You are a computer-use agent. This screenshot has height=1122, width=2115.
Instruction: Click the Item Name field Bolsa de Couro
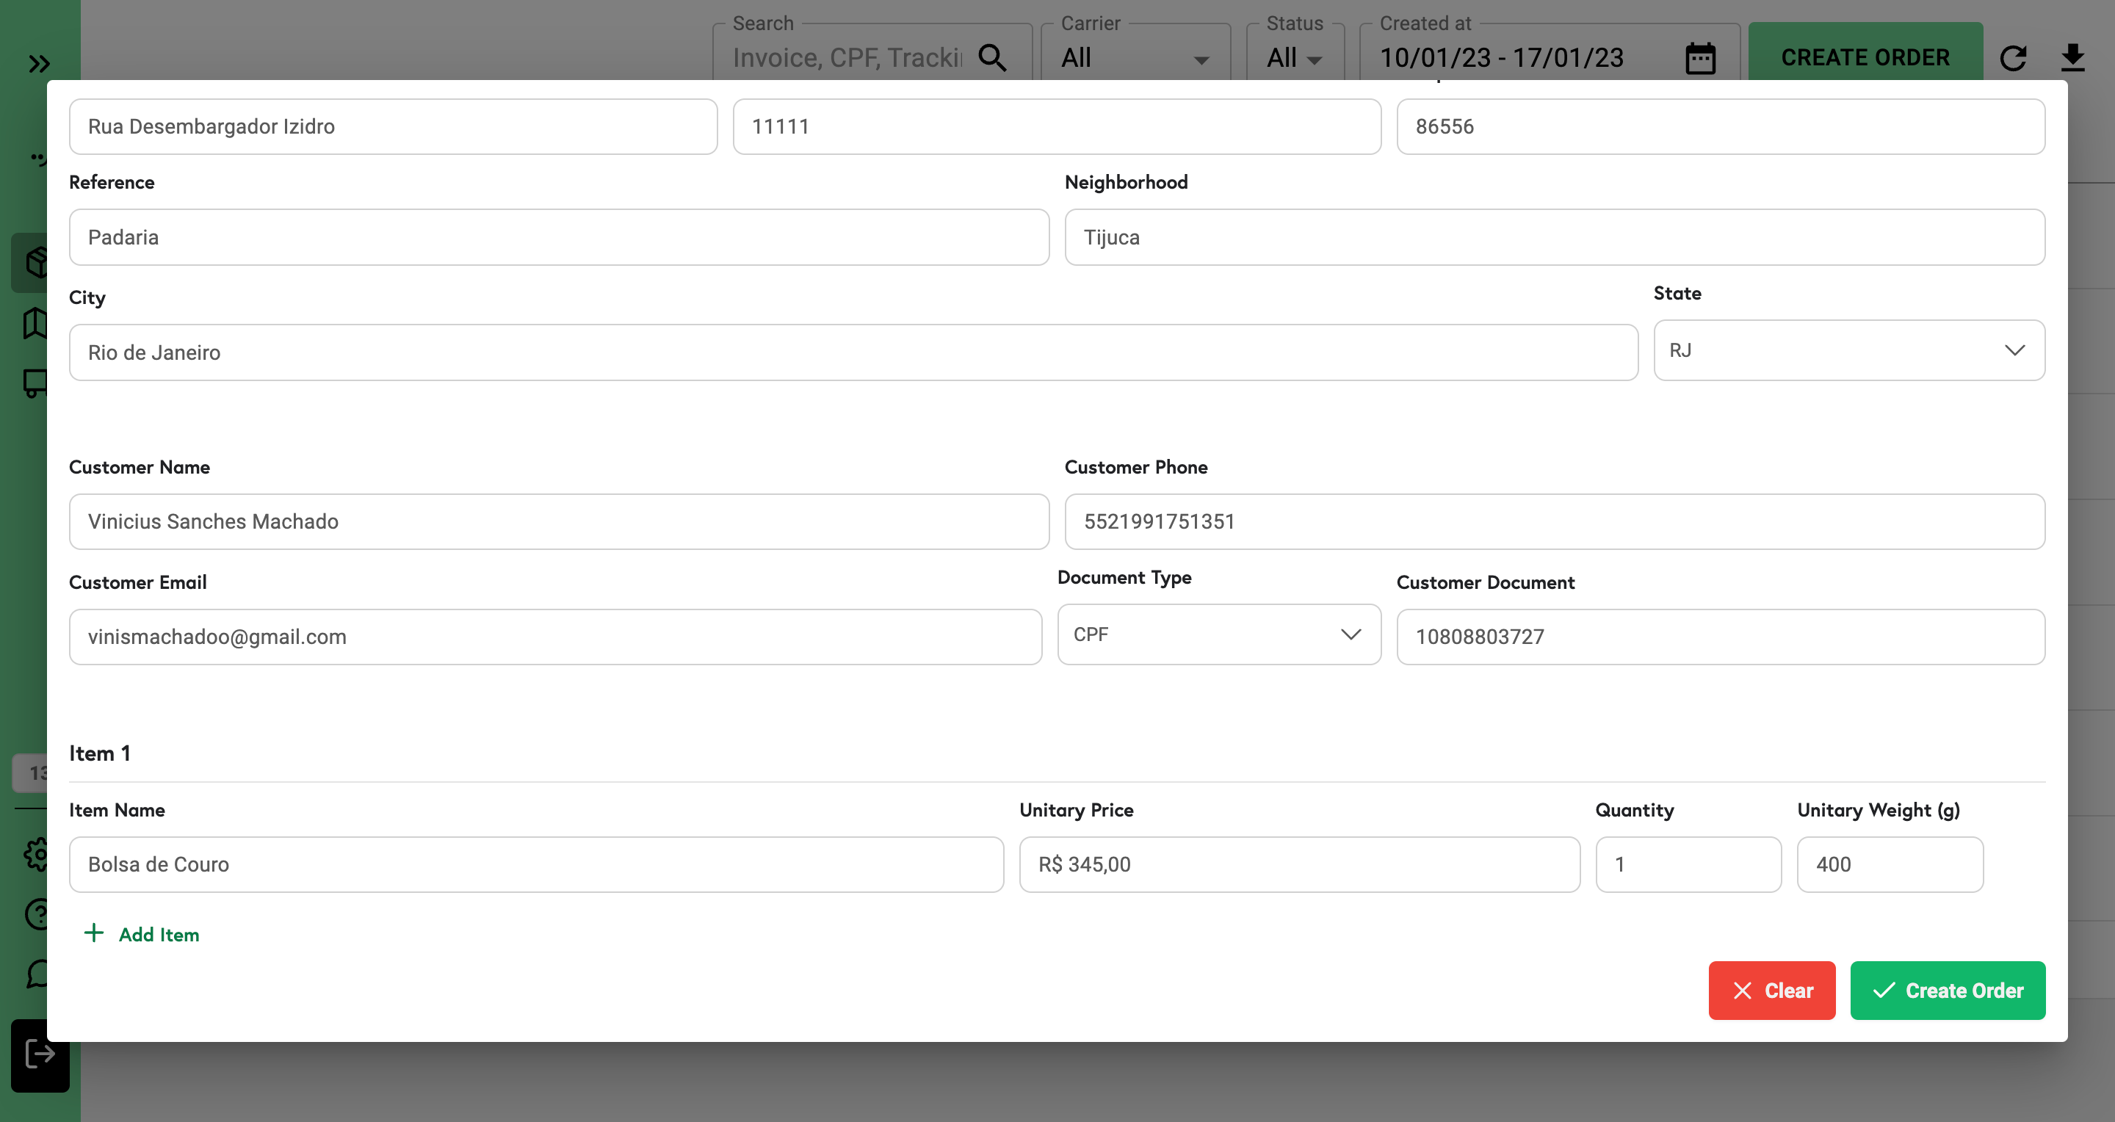tap(536, 864)
